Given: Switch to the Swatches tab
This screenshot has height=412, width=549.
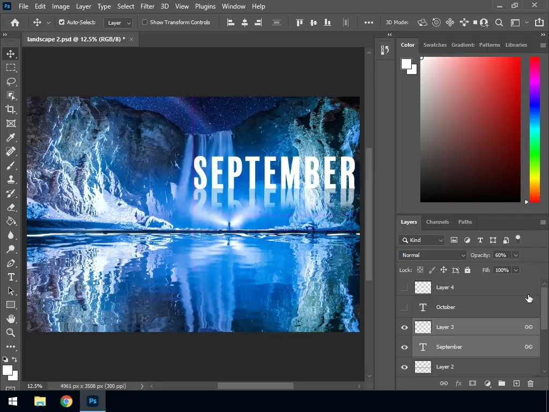Looking at the screenshot, I should (x=435, y=45).
